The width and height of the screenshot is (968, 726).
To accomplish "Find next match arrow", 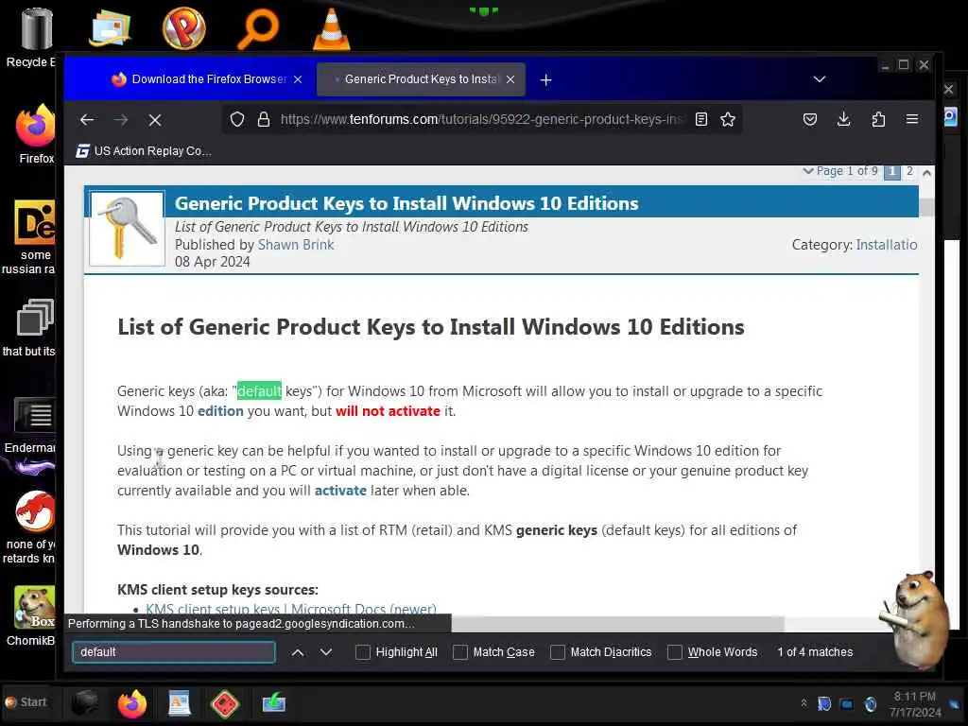I will pyautogui.click(x=326, y=652).
